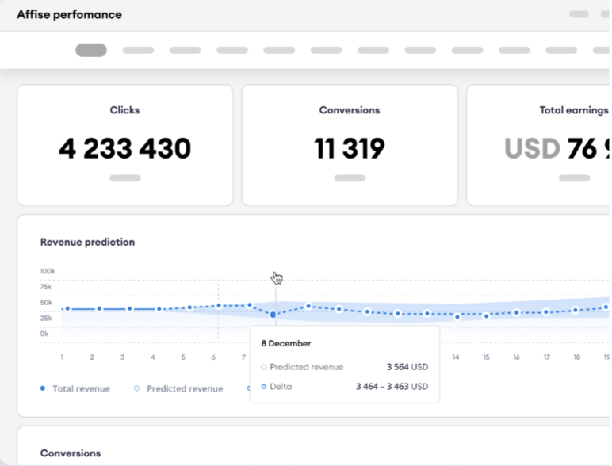612x466 pixels.
Task: Click the "75k" y-axis label
Action: pyautogui.click(x=46, y=287)
